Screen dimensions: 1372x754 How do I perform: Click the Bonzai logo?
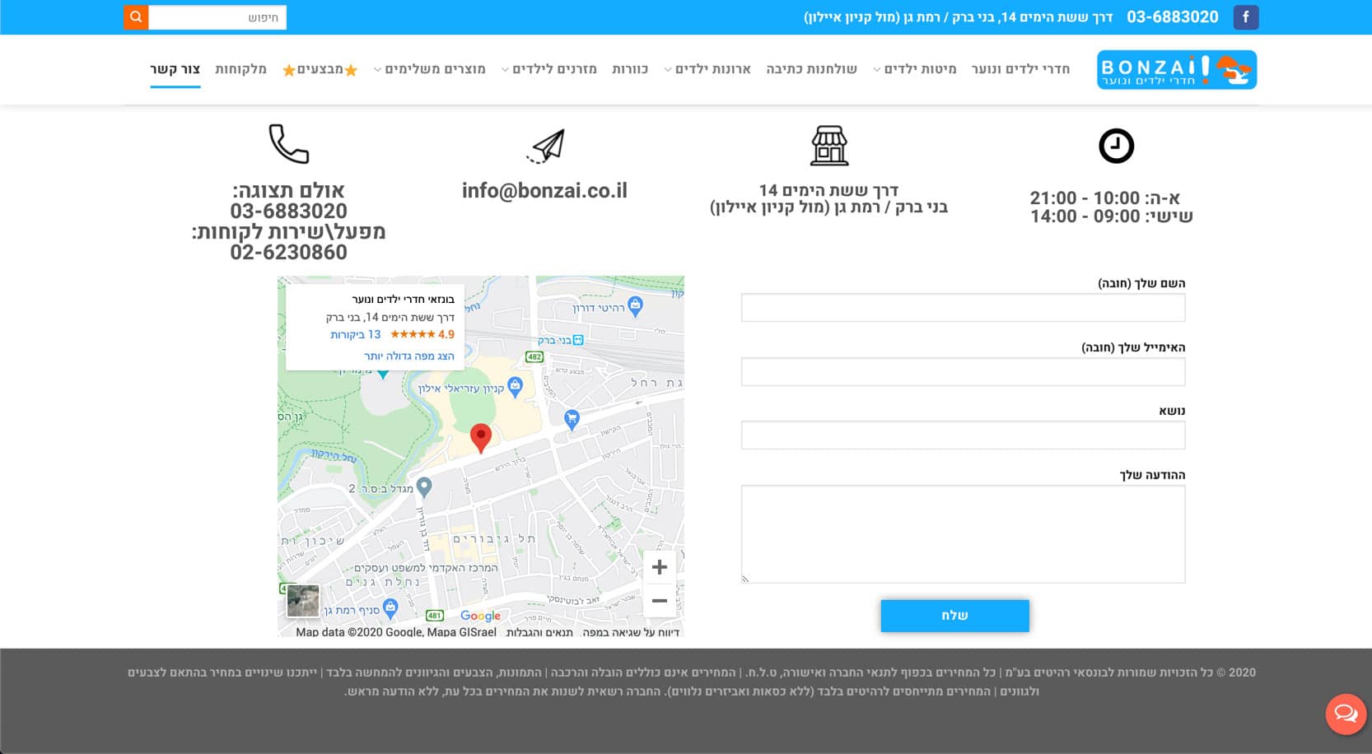pyautogui.click(x=1176, y=70)
